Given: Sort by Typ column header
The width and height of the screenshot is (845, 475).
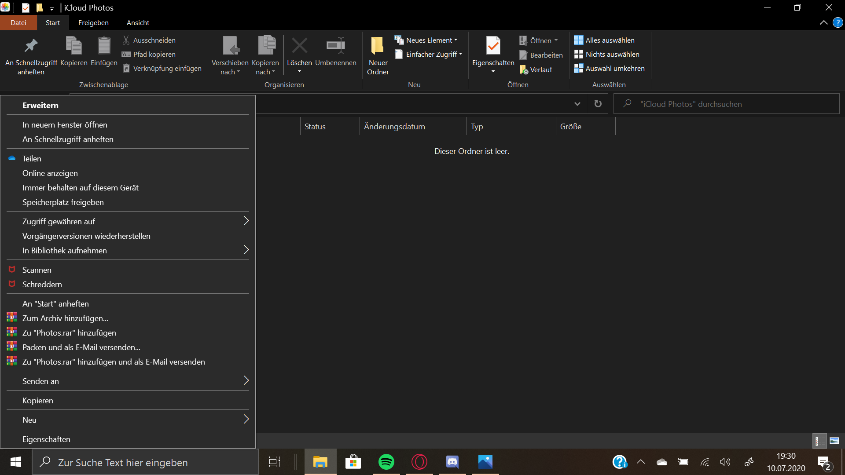Looking at the screenshot, I should pyautogui.click(x=511, y=126).
